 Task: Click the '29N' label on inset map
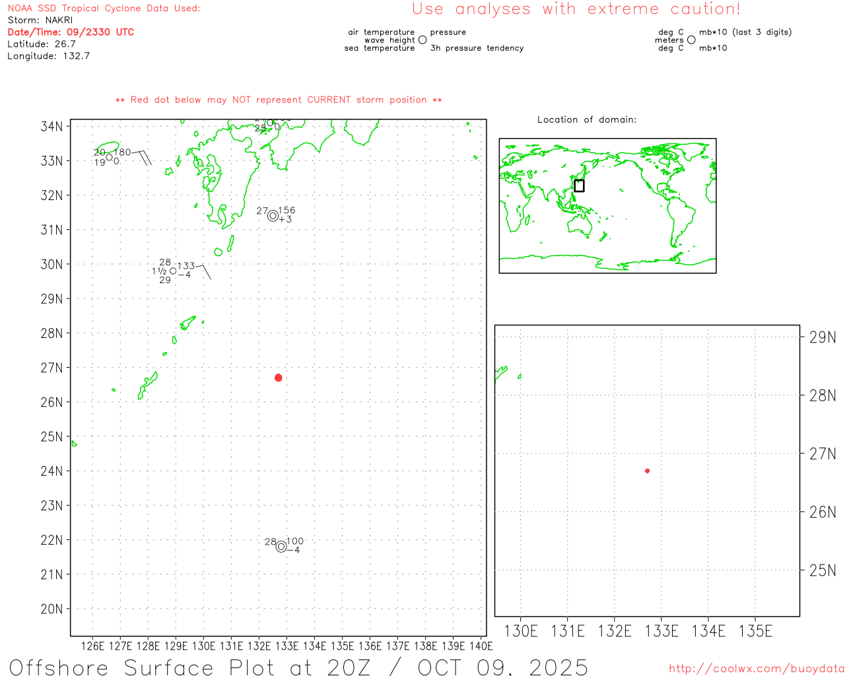(x=823, y=338)
